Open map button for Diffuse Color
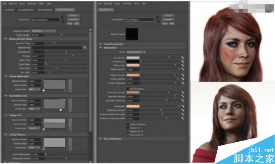The width and height of the screenshot is (275, 164). (182, 66)
